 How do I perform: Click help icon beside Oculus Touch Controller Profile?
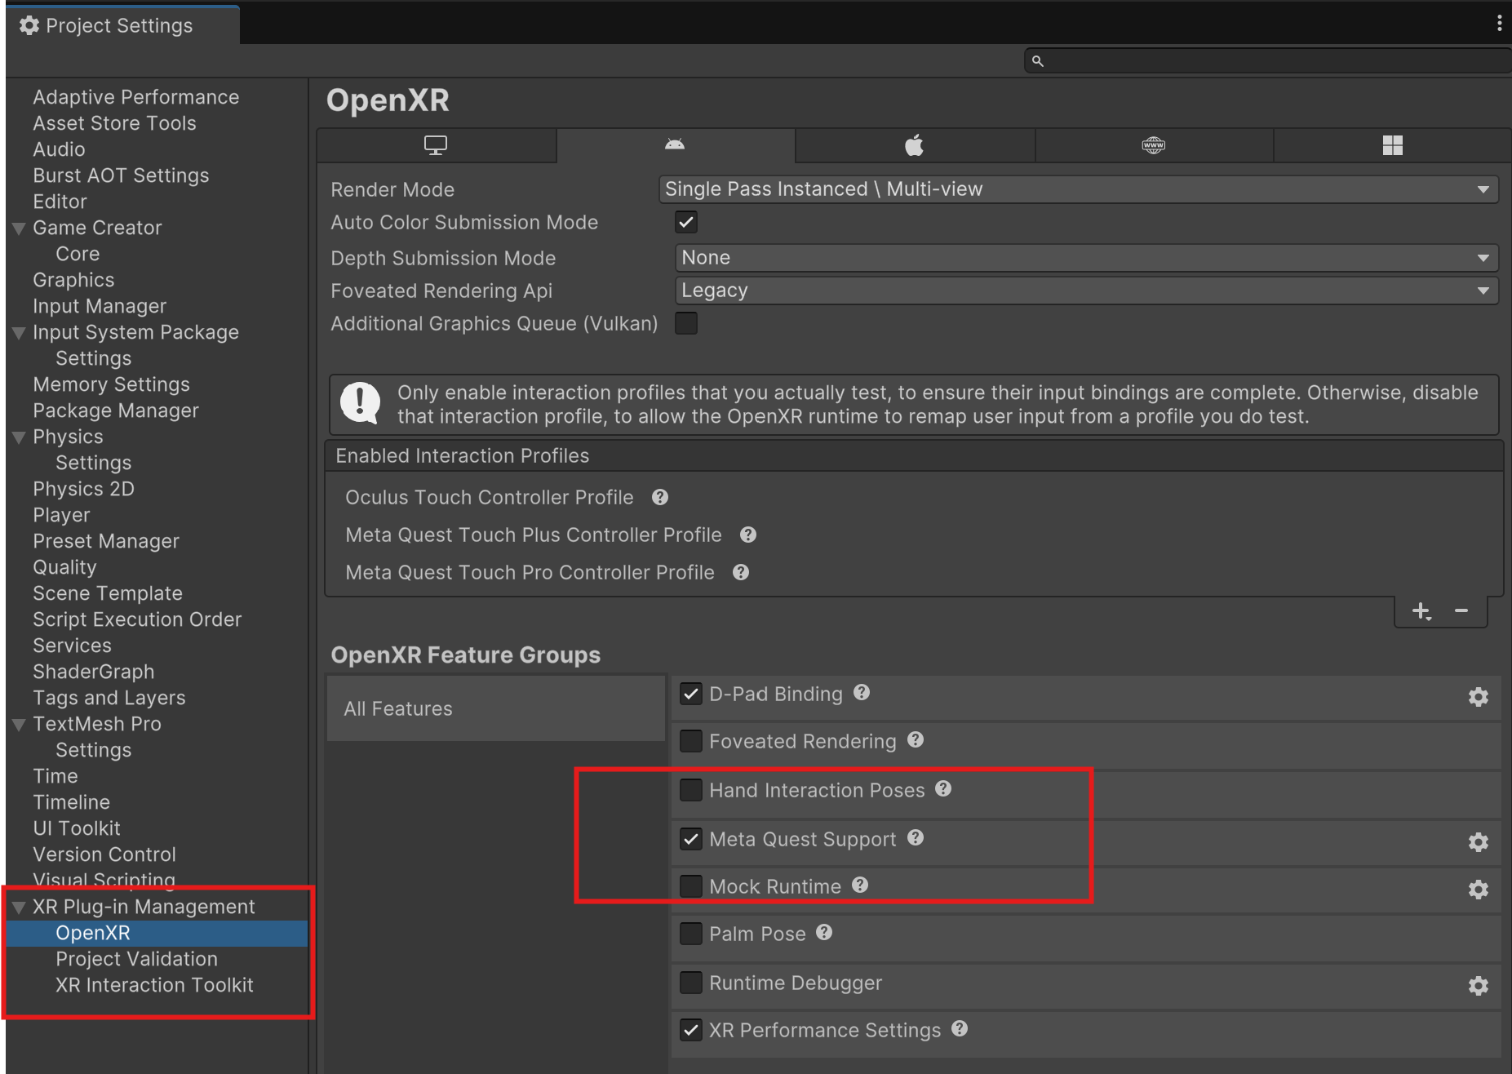pyautogui.click(x=660, y=497)
